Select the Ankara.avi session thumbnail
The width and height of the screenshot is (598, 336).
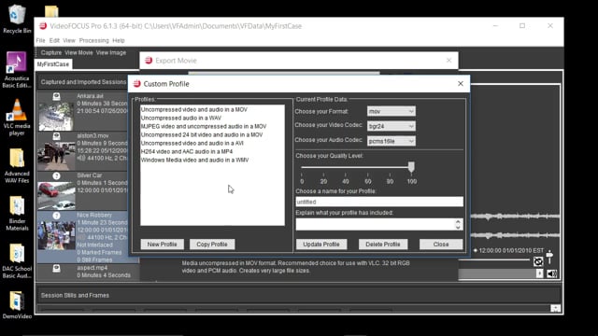coord(56,116)
